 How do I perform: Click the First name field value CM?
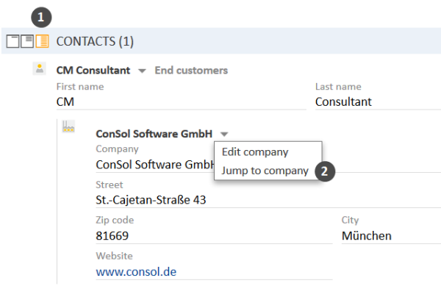pos(65,102)
